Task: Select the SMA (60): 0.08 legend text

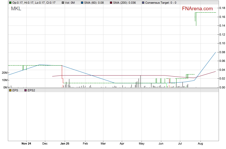Action: pyautogui.click(x=94, y=3)
